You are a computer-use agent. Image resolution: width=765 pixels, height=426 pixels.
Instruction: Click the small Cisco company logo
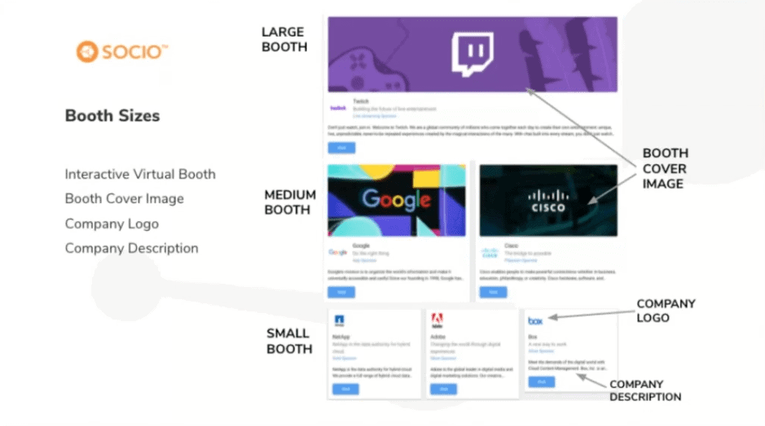point(490,253)
